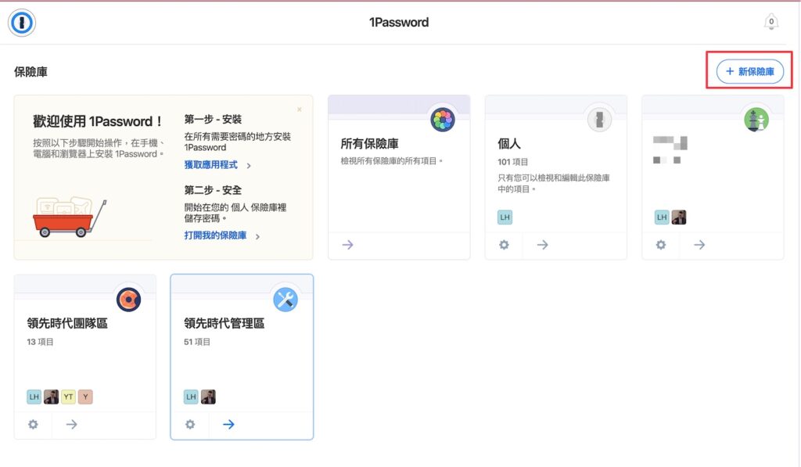This screenshot has width=801, height=467.
Task: Click the red wagon illustration
Action: click(70, 217)
